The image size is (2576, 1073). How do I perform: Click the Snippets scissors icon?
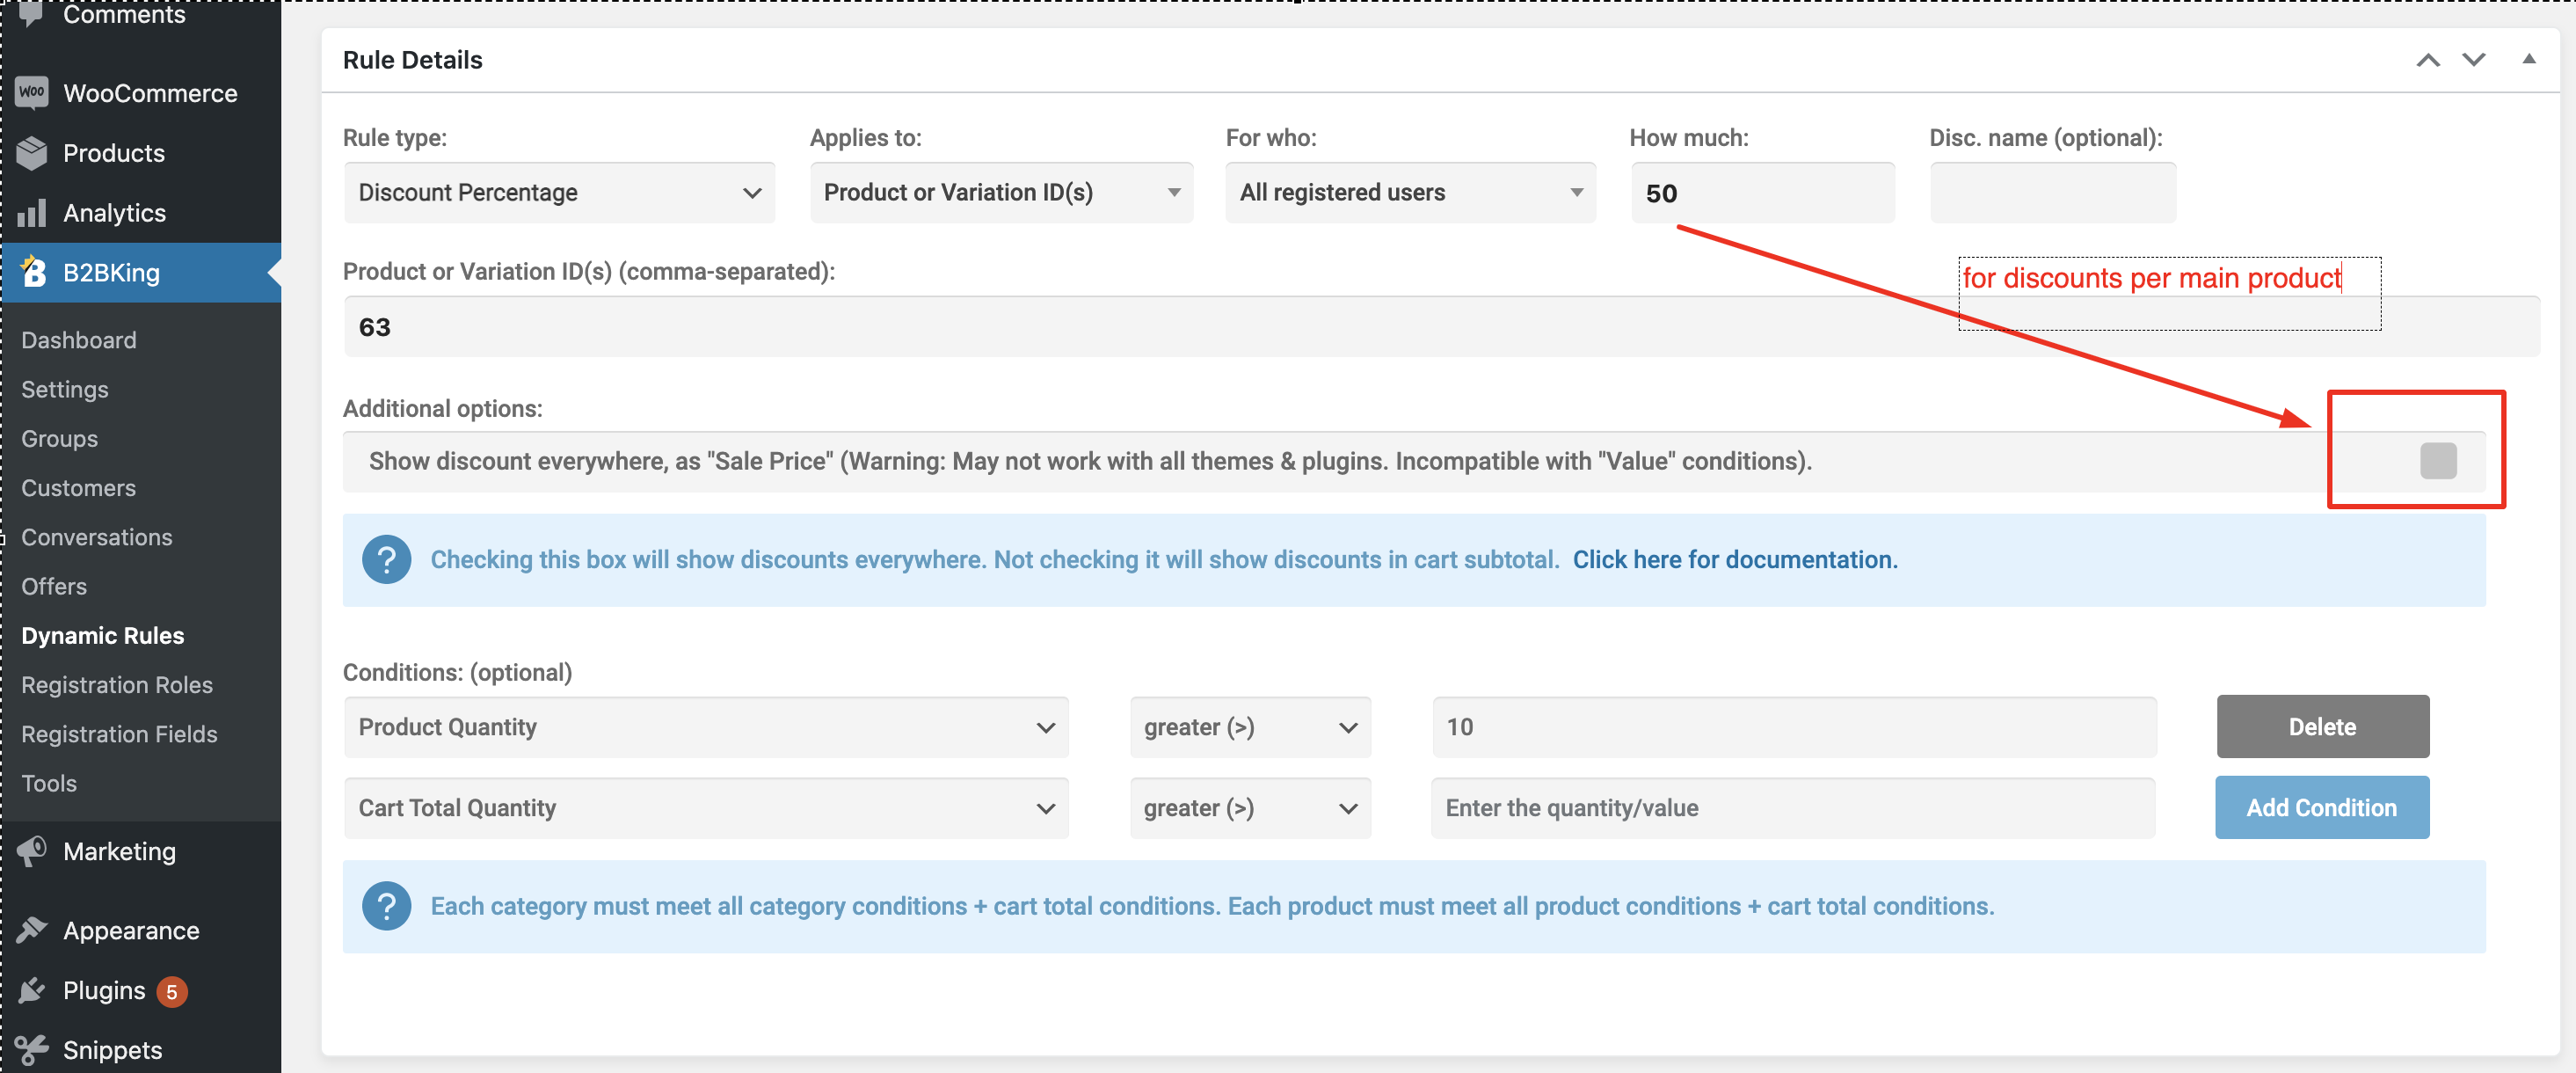tap(32, 1049)
